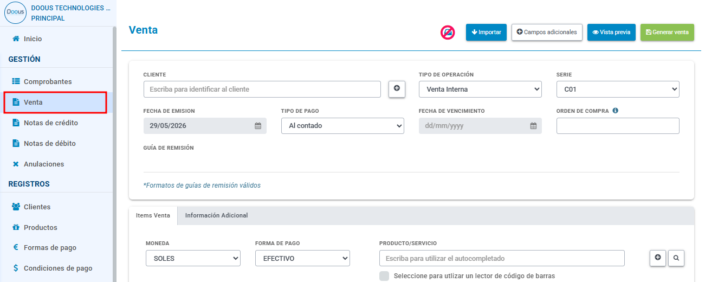This screenshot has height=282, width=705.
Task: Switch to the Items Venta tab
Action: coord(153,215)
